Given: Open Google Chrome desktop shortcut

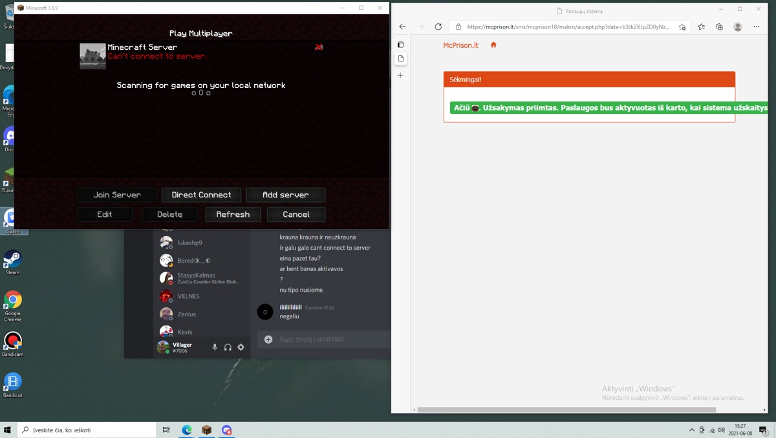Looking at the screenshot, I should coord(12,306).
